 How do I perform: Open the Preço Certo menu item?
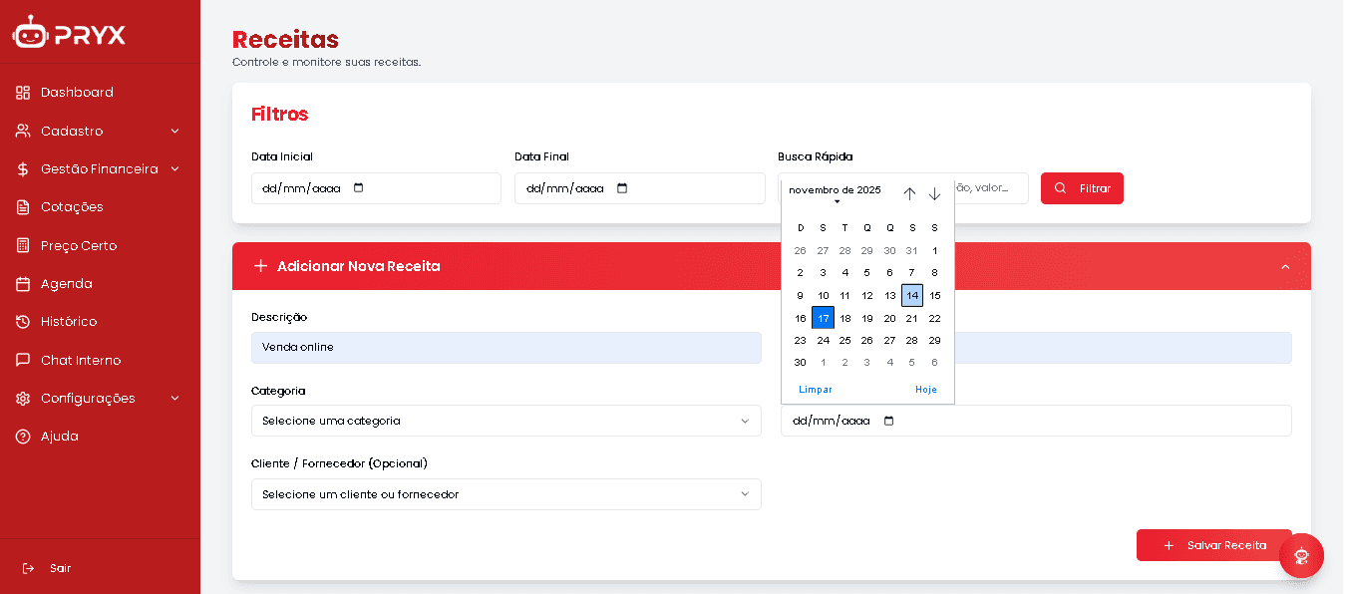tap(78, 245)
